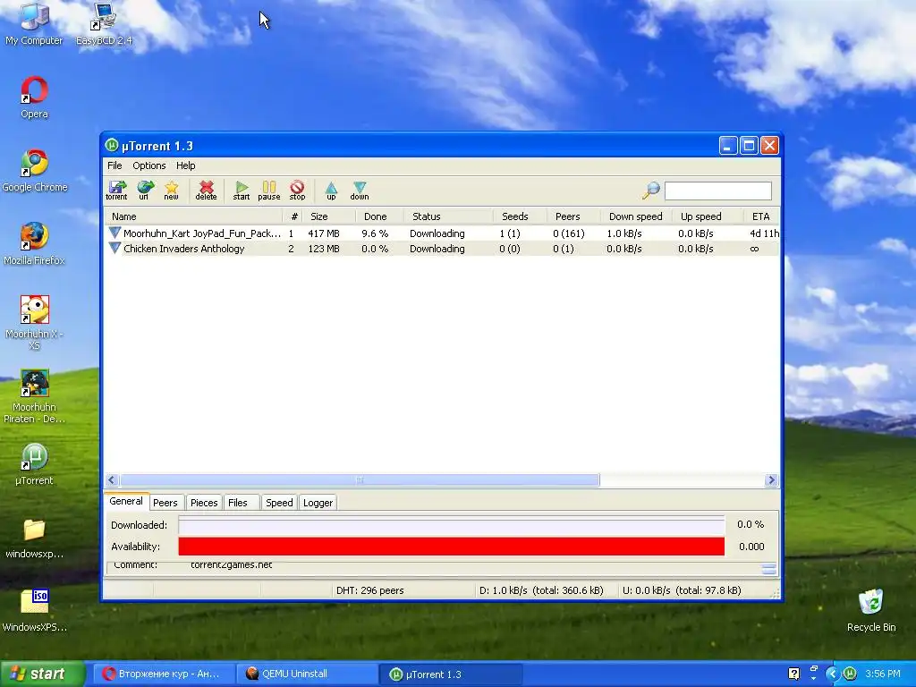Click the pause torrent icon
916x687 pixels.
[268, 191]
